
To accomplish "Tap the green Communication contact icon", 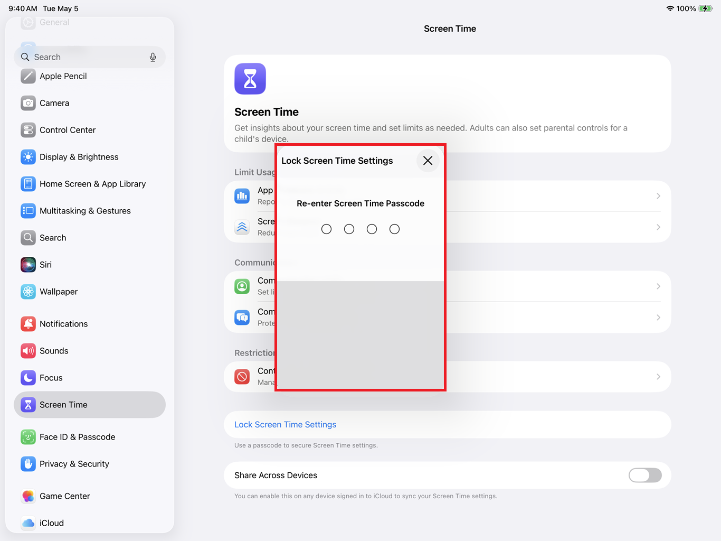I will pos(242,286).
